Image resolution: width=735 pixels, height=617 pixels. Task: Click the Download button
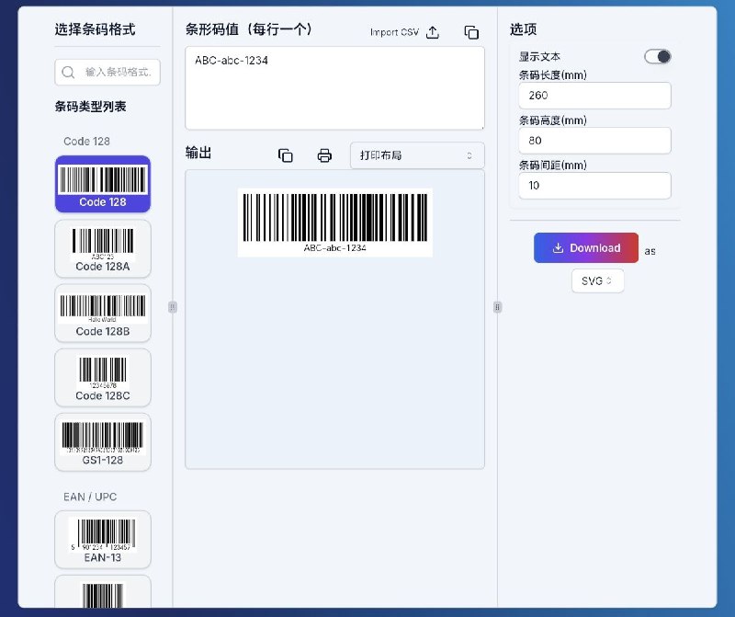(x=586, y=247)
